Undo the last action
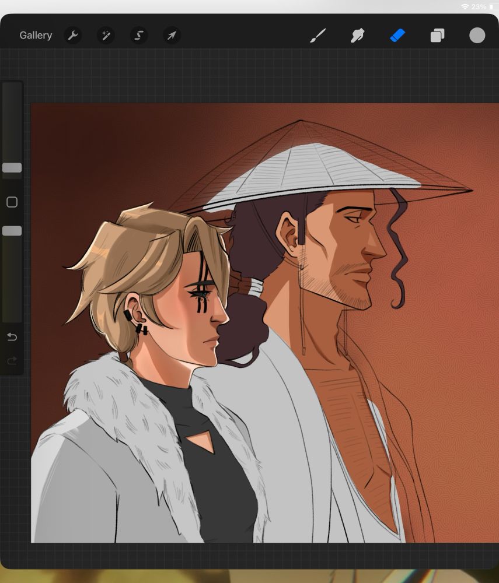 pyautogui.click(x=12, y=337)
